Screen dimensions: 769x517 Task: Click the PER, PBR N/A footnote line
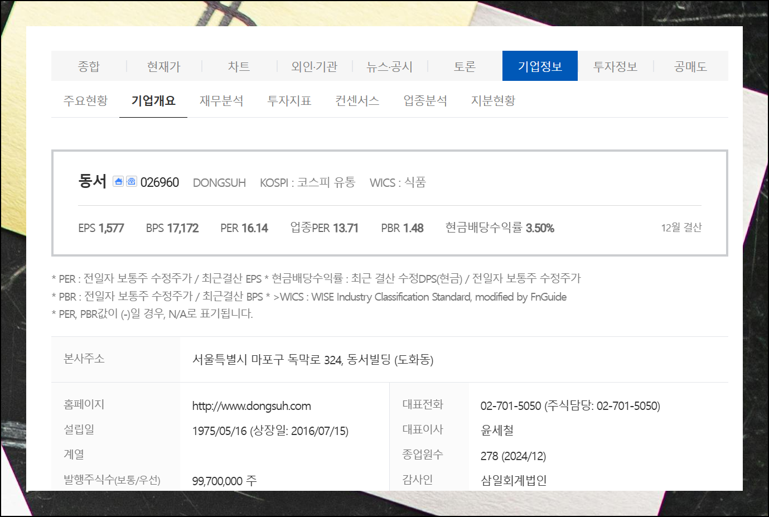click(152, 313)
